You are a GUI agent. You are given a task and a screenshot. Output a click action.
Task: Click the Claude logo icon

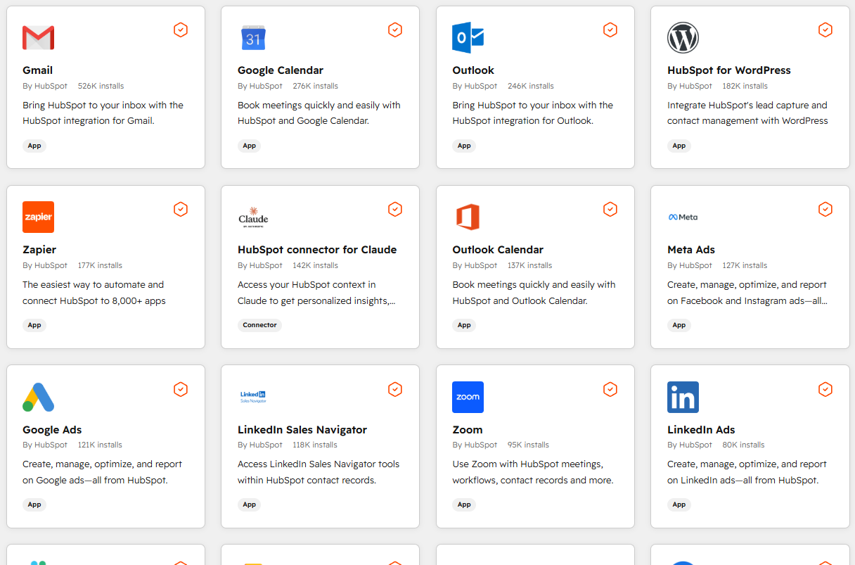253,217
